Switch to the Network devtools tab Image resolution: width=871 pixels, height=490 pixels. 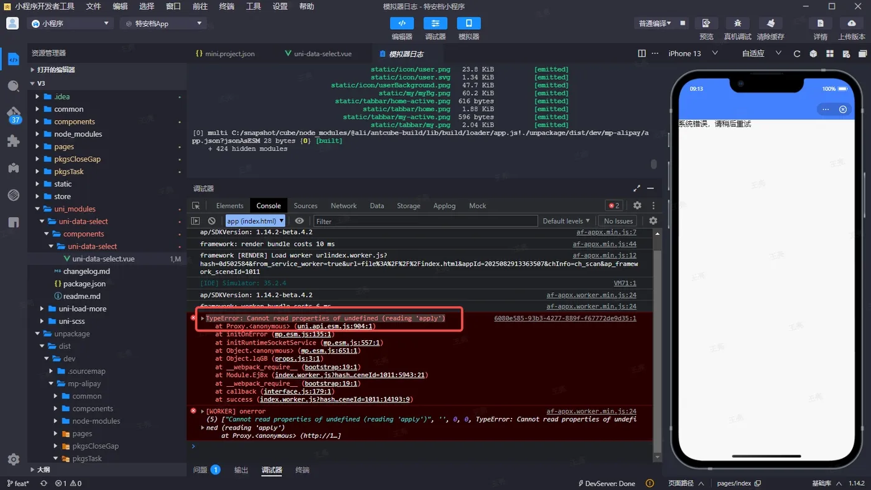tap(343, 206)
